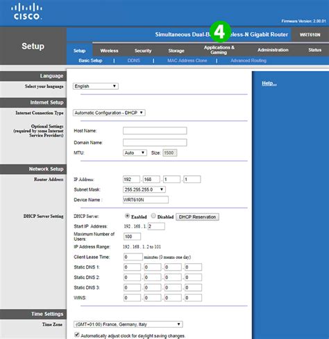The image size is (329, 339).
Task: Click the Device Name field
Action: 146,200
